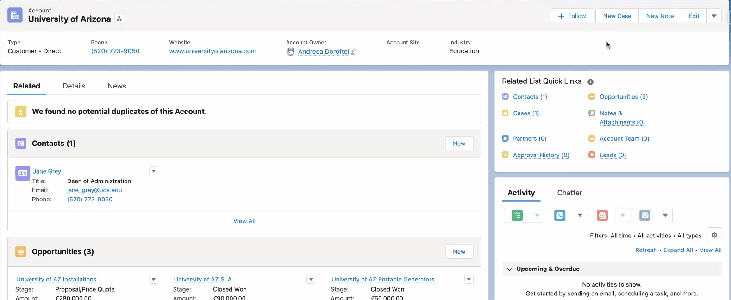Open the Email dropdown arrow
The height and width of the screenshot is (300, 731).
coord(665,215)
